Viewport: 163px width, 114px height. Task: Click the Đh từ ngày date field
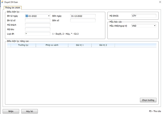click(x=36, y=16)
